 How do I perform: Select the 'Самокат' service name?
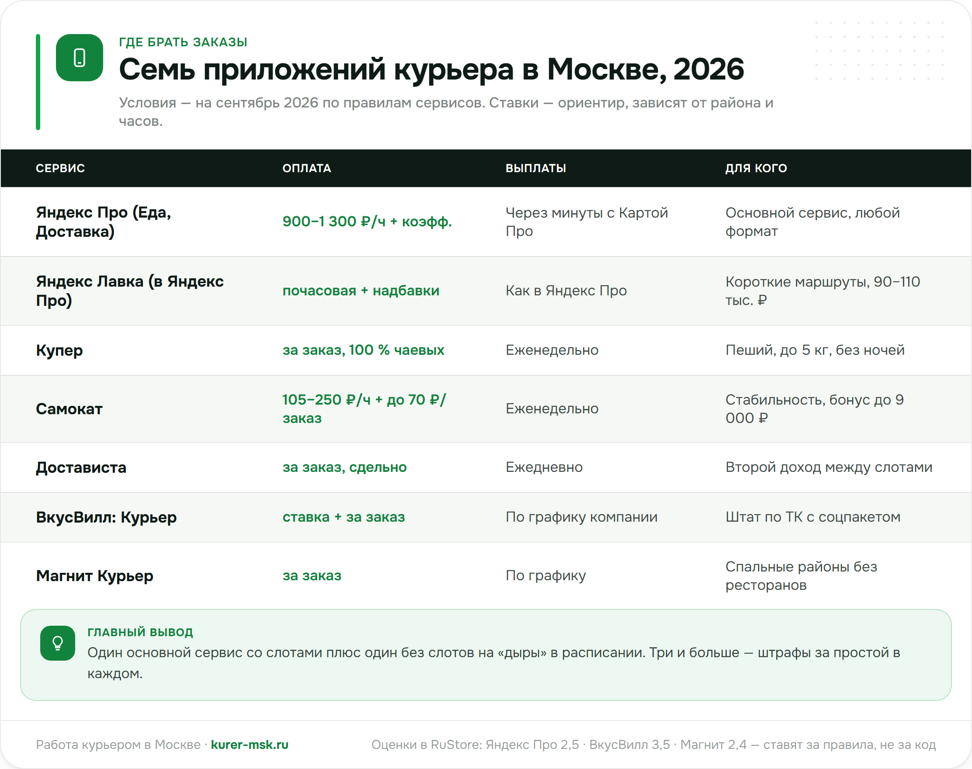[x=69, y=409]
